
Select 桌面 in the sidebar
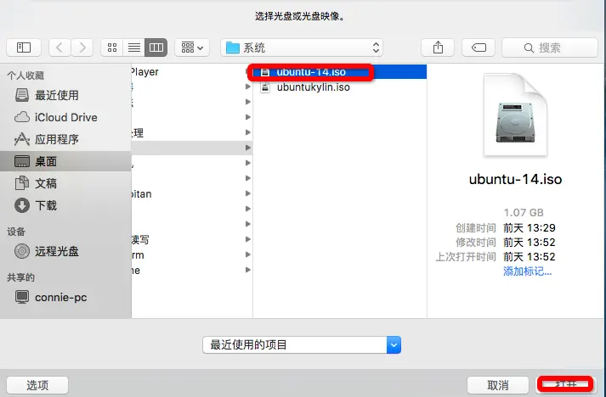click(x=65, y=161)
